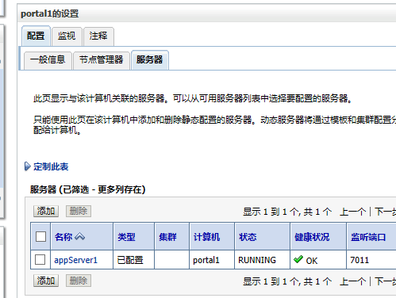
Task: Click the 服务器 (已筛选 - 更多列存在) table title
Action: click(x=88, y=189)
